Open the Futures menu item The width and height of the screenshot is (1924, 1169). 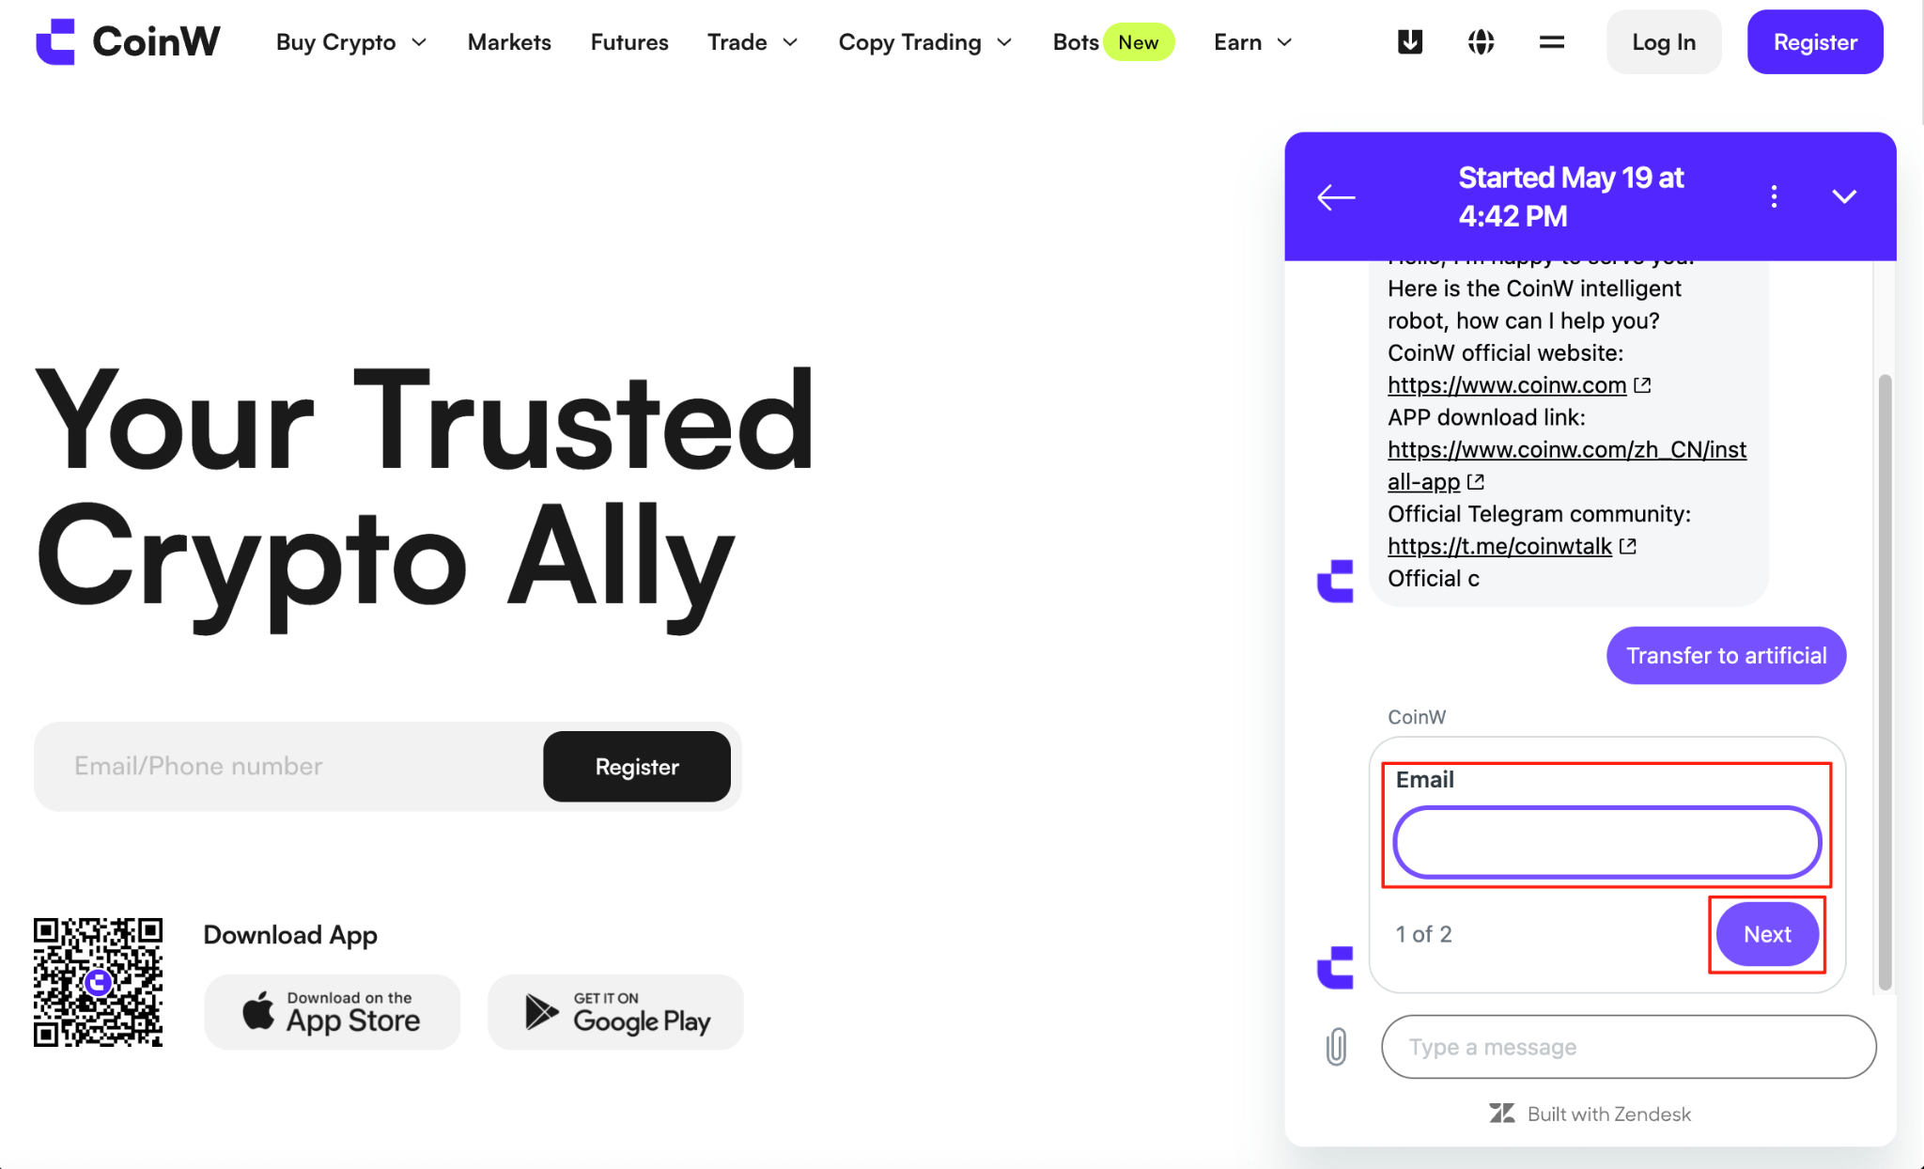629,42
